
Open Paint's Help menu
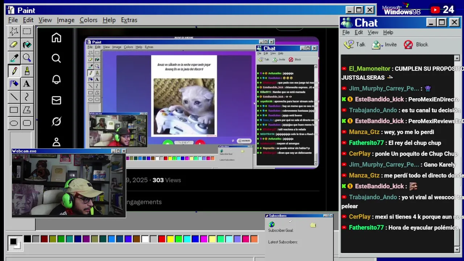[109, 20]
